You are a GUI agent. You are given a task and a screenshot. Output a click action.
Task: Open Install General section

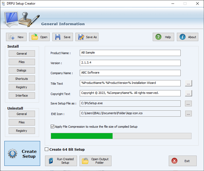pyautogui.click(x=22, y=54)
